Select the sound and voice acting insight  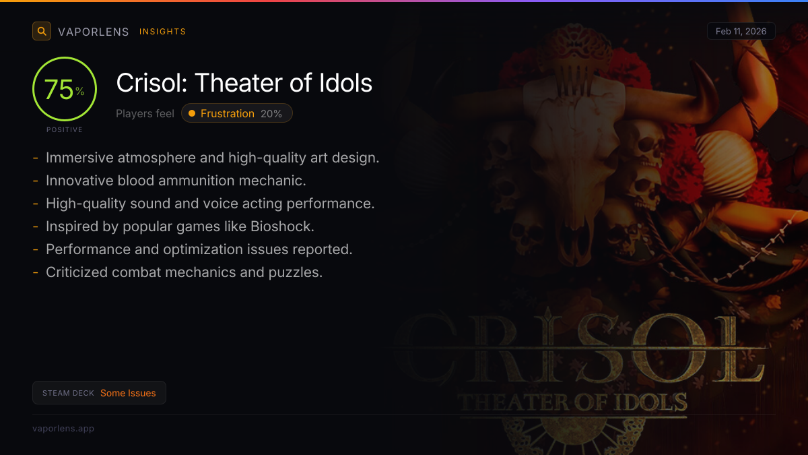click(x=210, y=204)
